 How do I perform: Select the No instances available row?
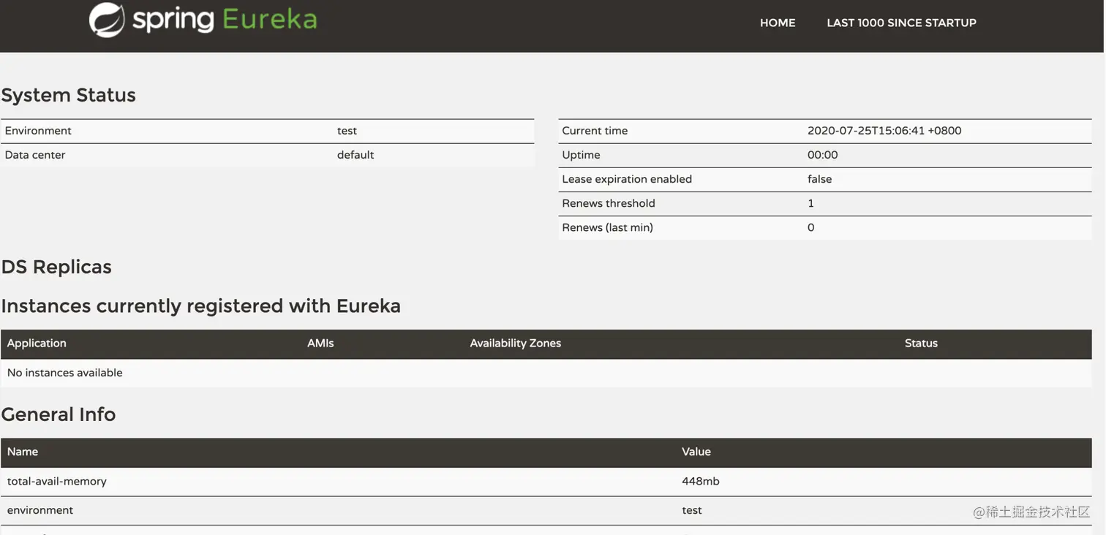click(546, 373)
